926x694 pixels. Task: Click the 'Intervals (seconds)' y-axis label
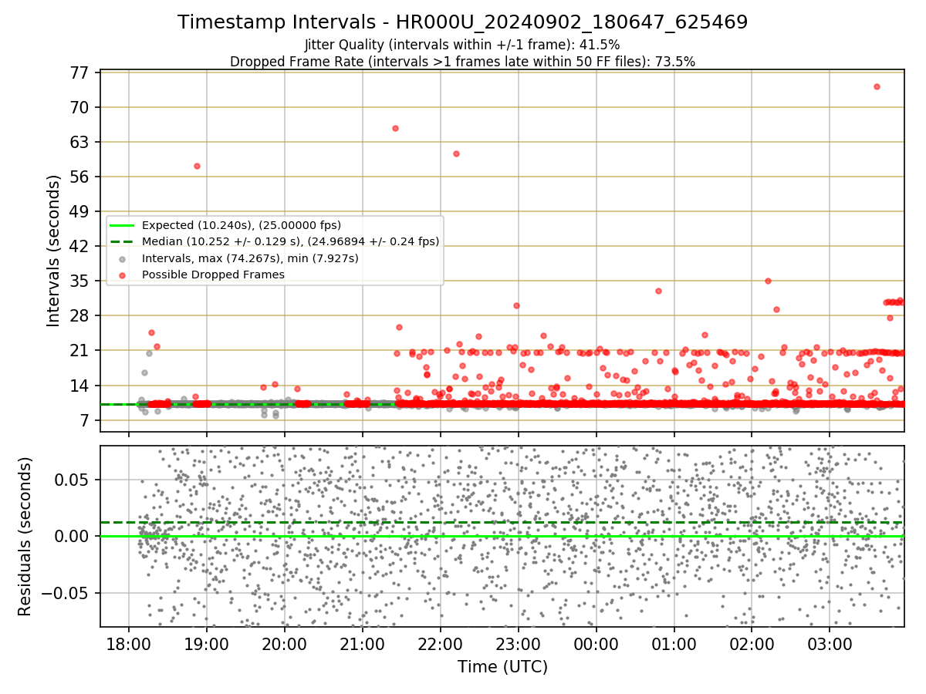(54, 251)
